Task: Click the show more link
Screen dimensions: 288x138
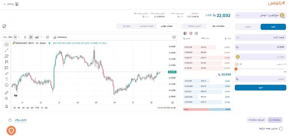Action: tap(21, 120)
